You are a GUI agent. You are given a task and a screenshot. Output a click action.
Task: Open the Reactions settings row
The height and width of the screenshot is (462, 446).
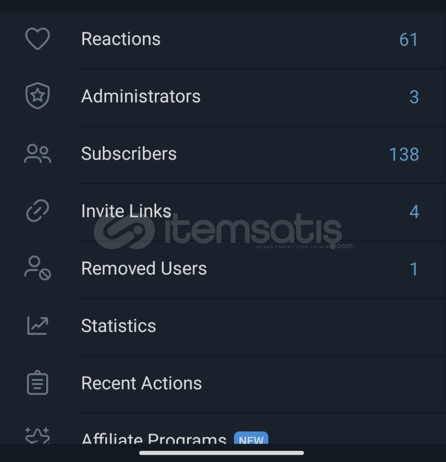click(223, 40)
